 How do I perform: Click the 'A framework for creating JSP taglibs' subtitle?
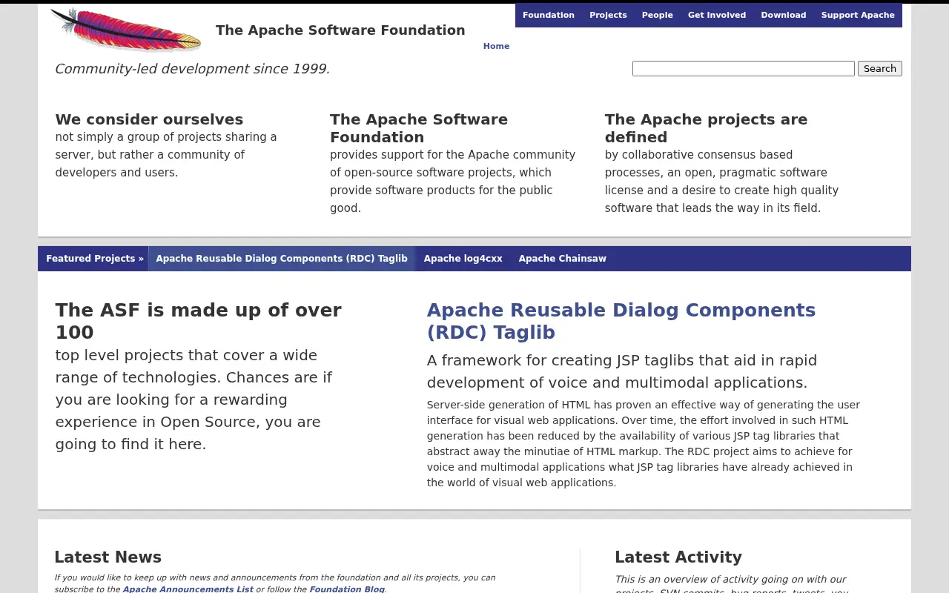click(x=622, y=371)
